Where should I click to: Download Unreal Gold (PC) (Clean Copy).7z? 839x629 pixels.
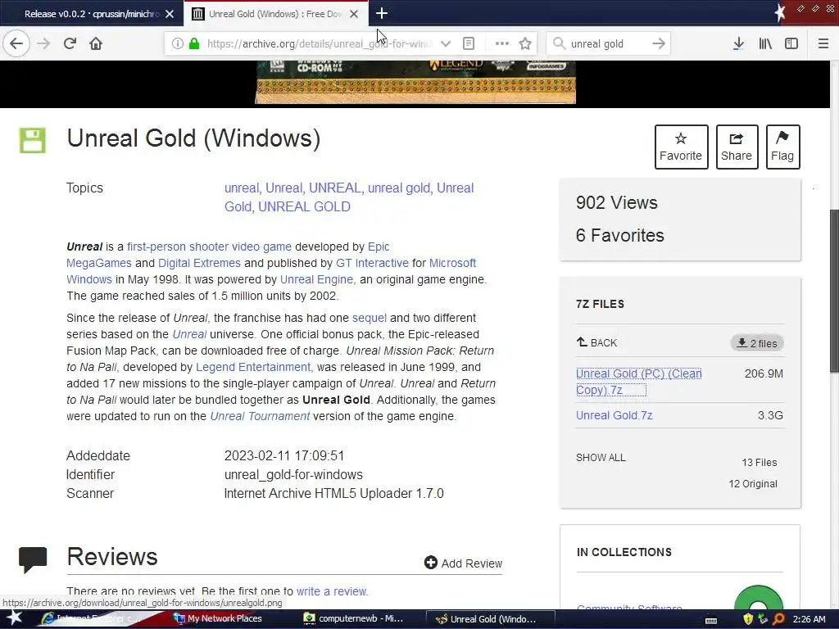point(638,382)
